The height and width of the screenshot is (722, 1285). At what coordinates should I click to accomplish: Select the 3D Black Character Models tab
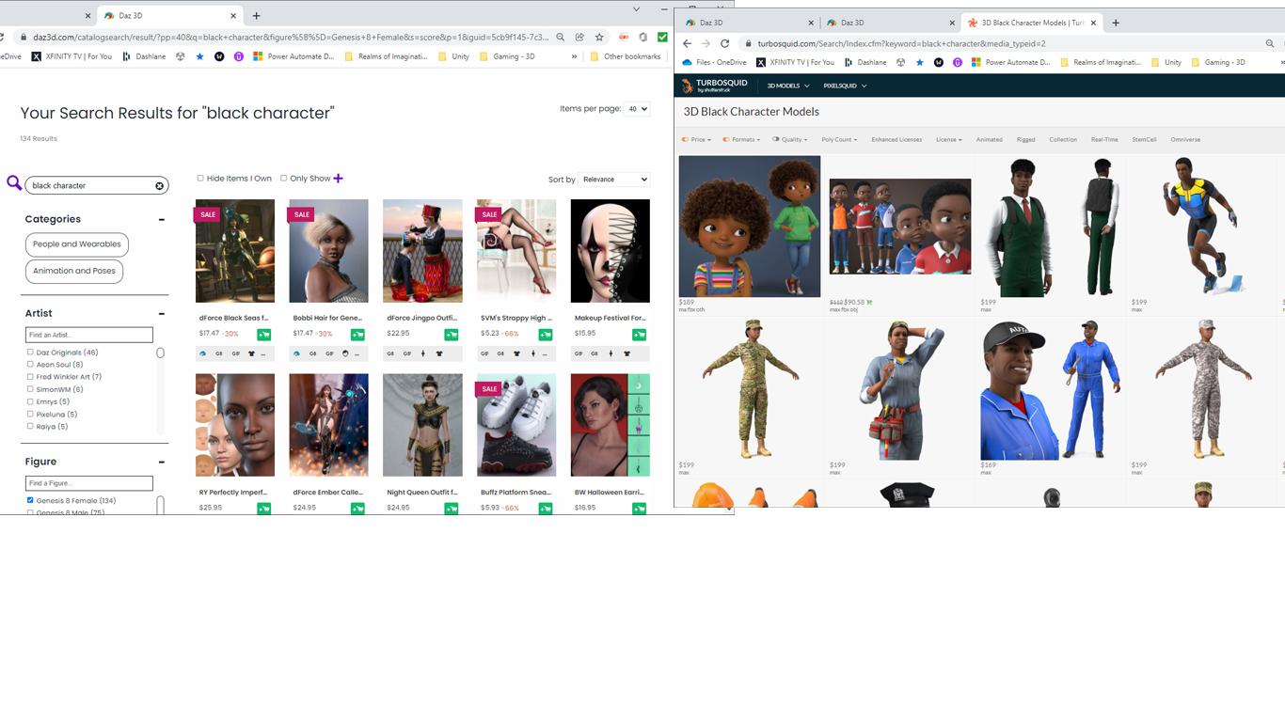[1032, 23]
